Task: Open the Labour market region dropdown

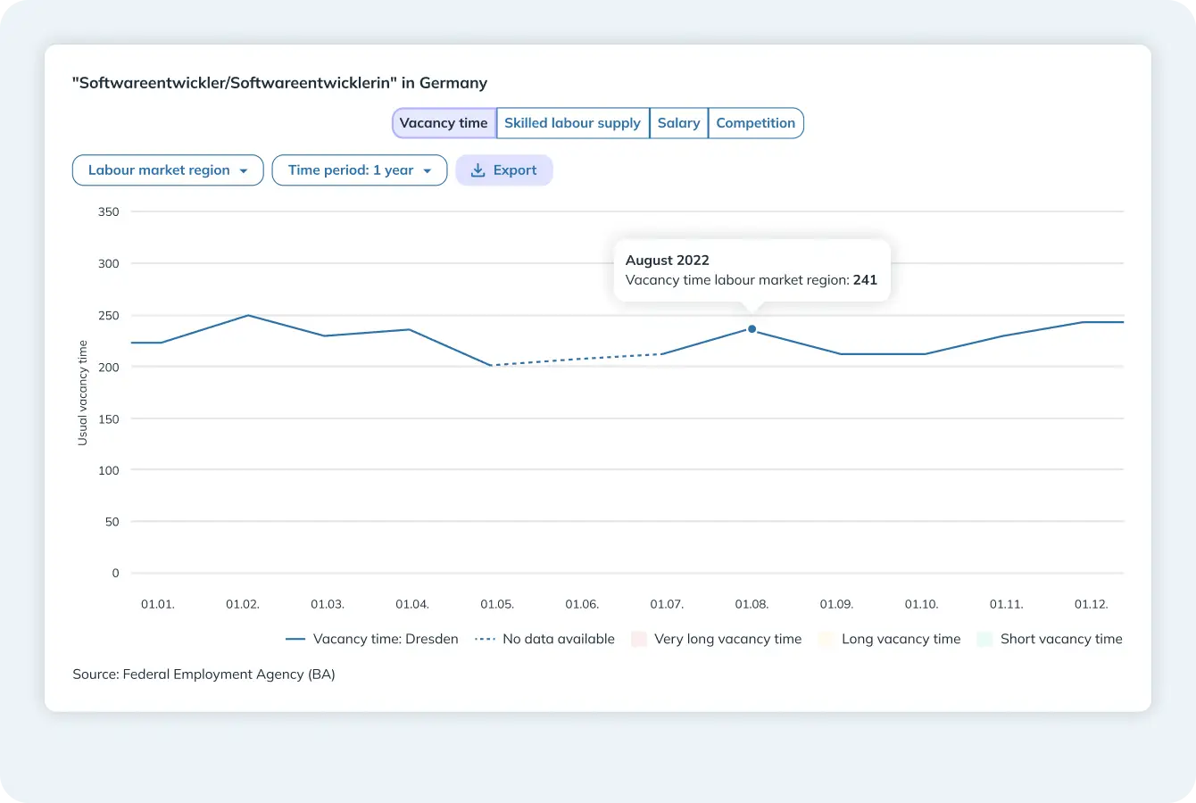Action: (168, 170)
